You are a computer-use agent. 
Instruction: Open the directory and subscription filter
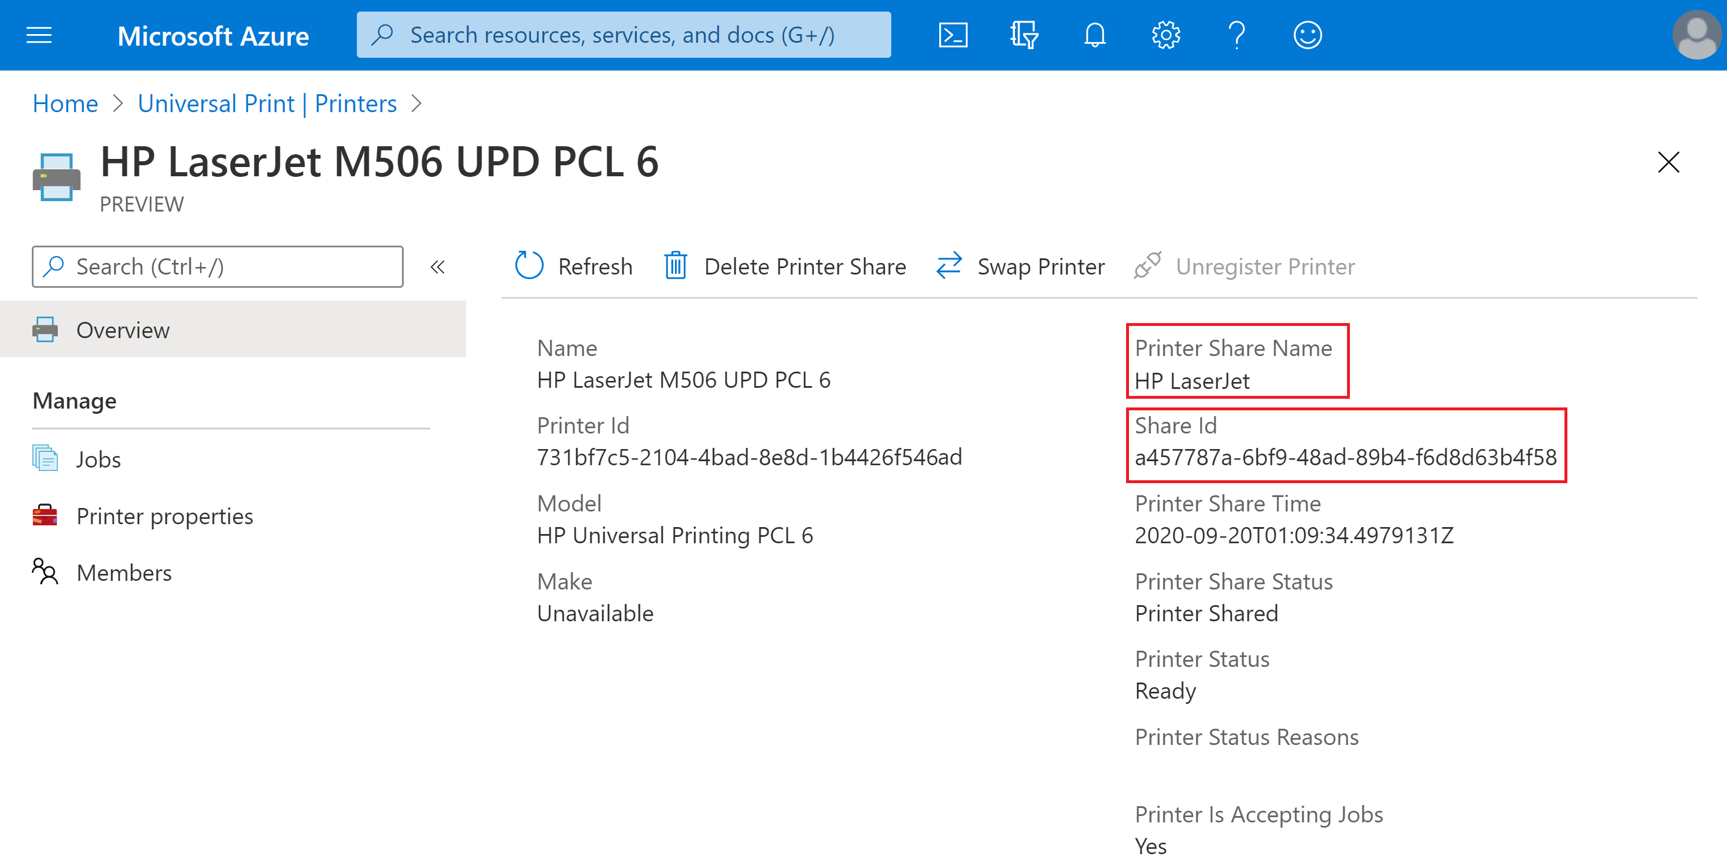[x=1024, y=35]
